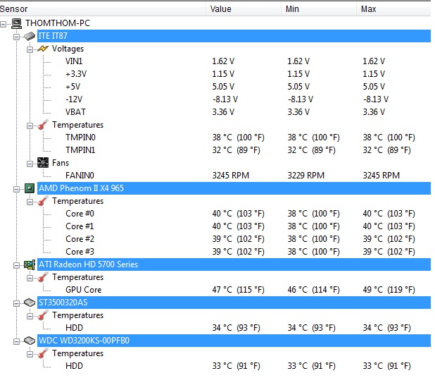Collapse Temperatures under ST3500320AS
Screen dimensions: 435x378
point(30,317)
